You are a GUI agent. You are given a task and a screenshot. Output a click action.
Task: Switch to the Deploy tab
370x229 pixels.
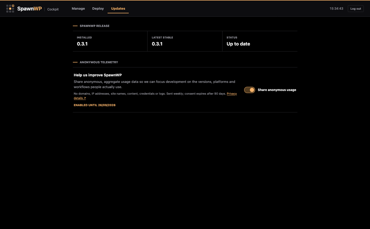point(98,9)
